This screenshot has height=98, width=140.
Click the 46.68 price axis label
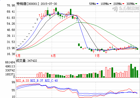pos(11,30)
